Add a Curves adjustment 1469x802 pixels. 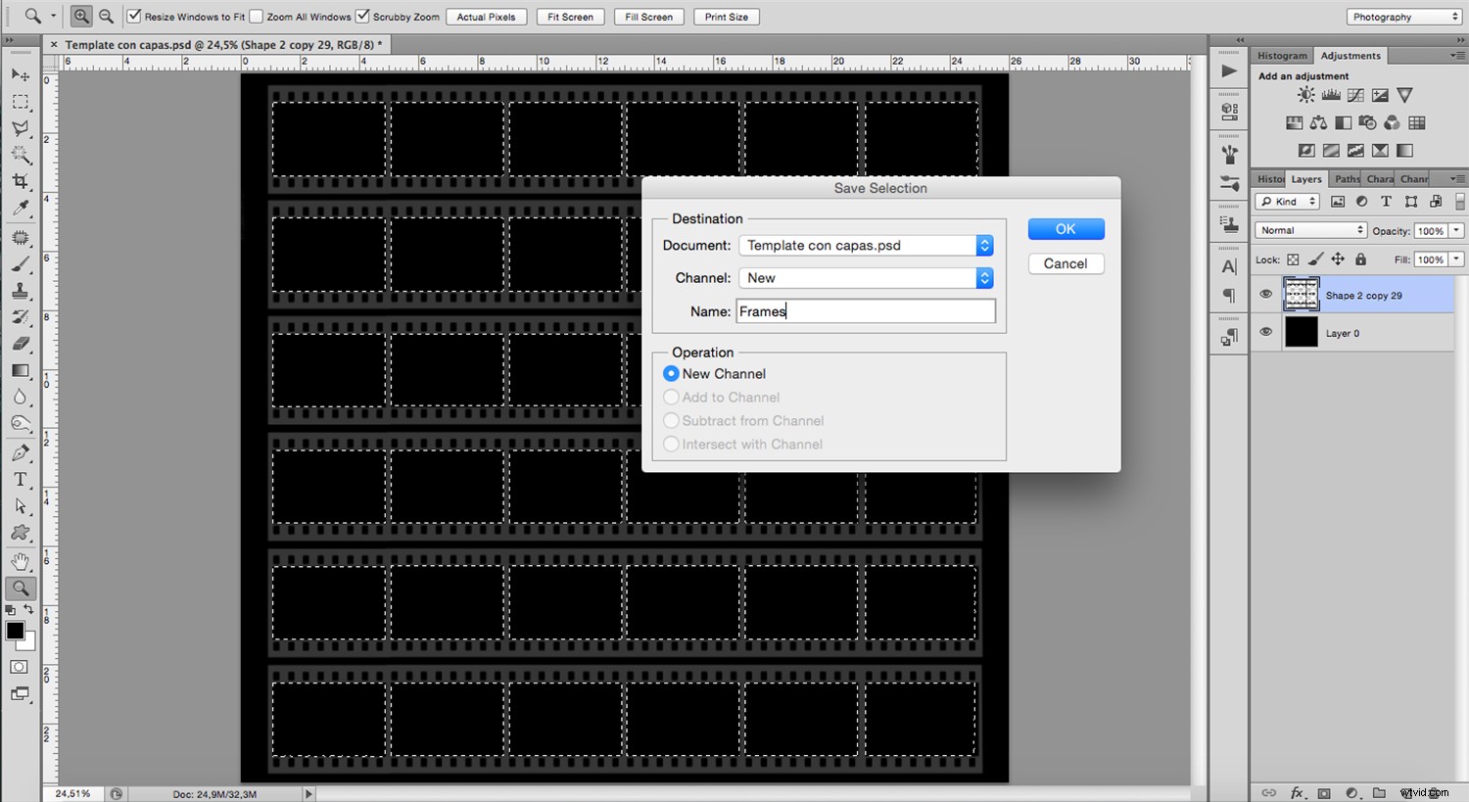1355,94
